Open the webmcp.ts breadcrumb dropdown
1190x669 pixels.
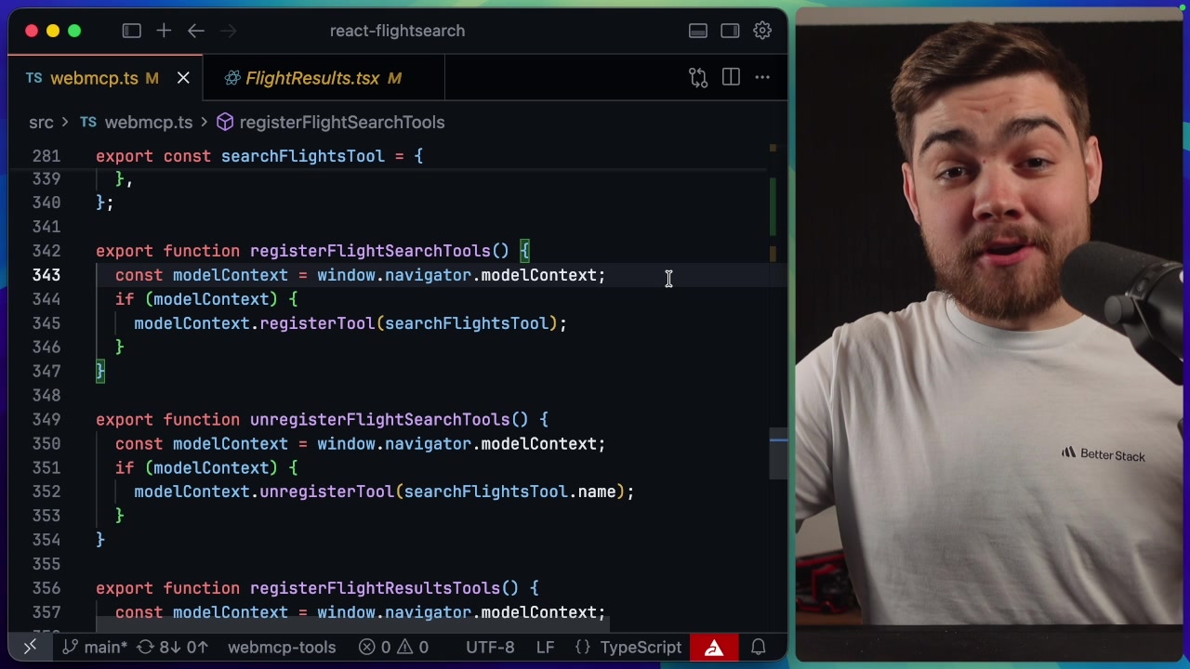tap(149, 122)
